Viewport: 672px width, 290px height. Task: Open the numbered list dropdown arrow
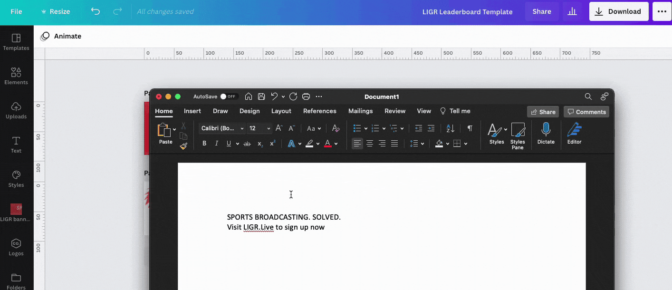pos(384,128)
